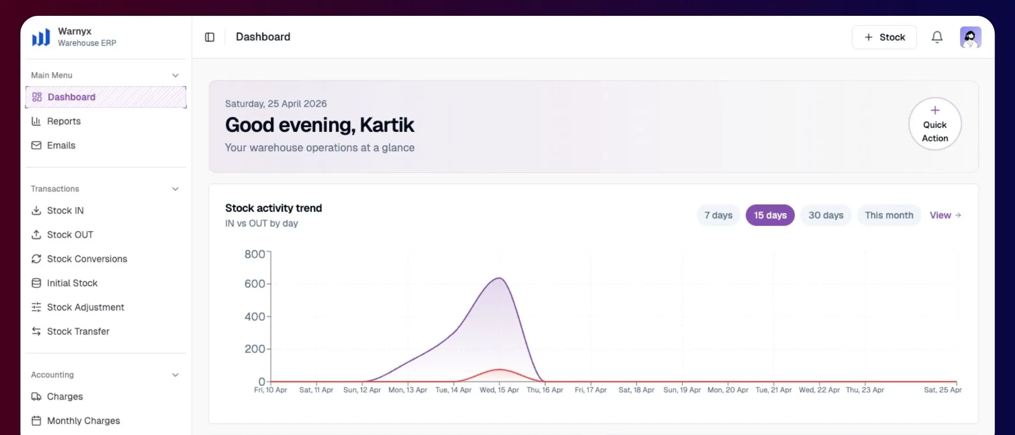Screen dimensions: 1015x435
Task: Click the Wed, 15 Apr chart peak
Action: click(x=499, y=278)
